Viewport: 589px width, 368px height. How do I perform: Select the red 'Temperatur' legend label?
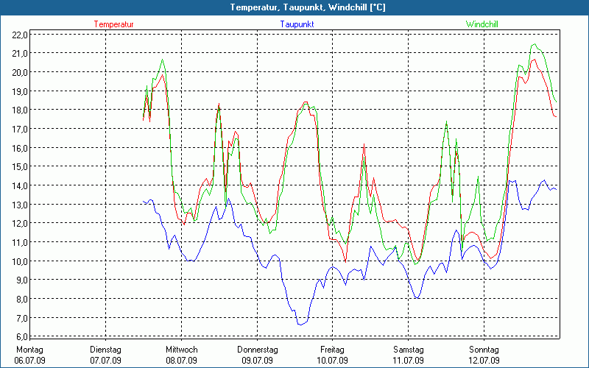(114, 24)
